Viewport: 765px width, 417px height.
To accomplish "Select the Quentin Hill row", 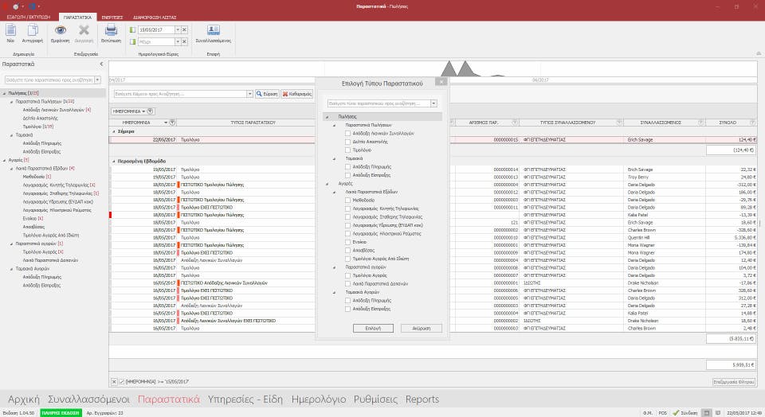I will tap(433, 238).
